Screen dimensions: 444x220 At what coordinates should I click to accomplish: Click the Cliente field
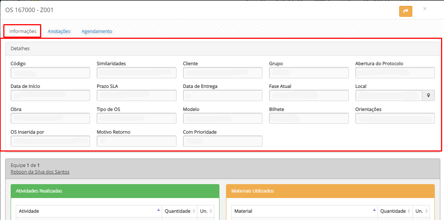pos(222,73)
